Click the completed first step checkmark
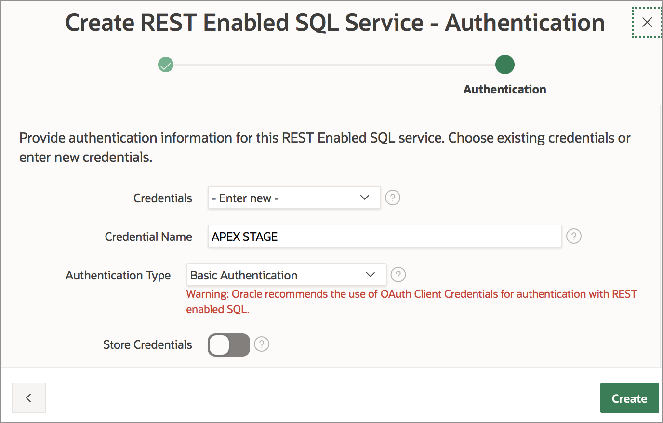 click(x=166, y=65)
